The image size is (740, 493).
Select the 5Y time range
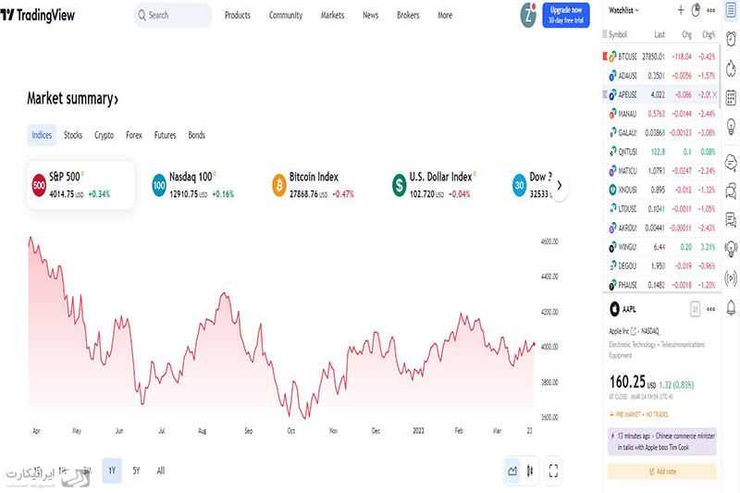(x=136, y=471)
